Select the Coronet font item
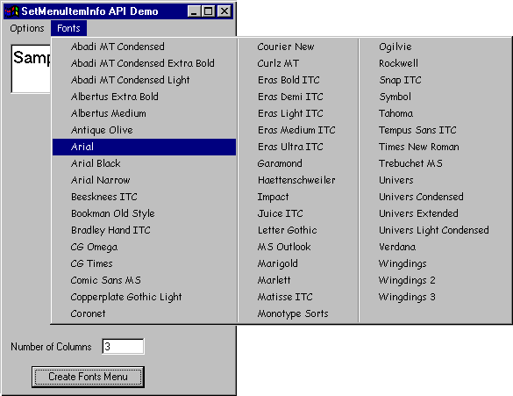This screenshot has height=396, width=513. pyautogui.click(x=145, y=313)
